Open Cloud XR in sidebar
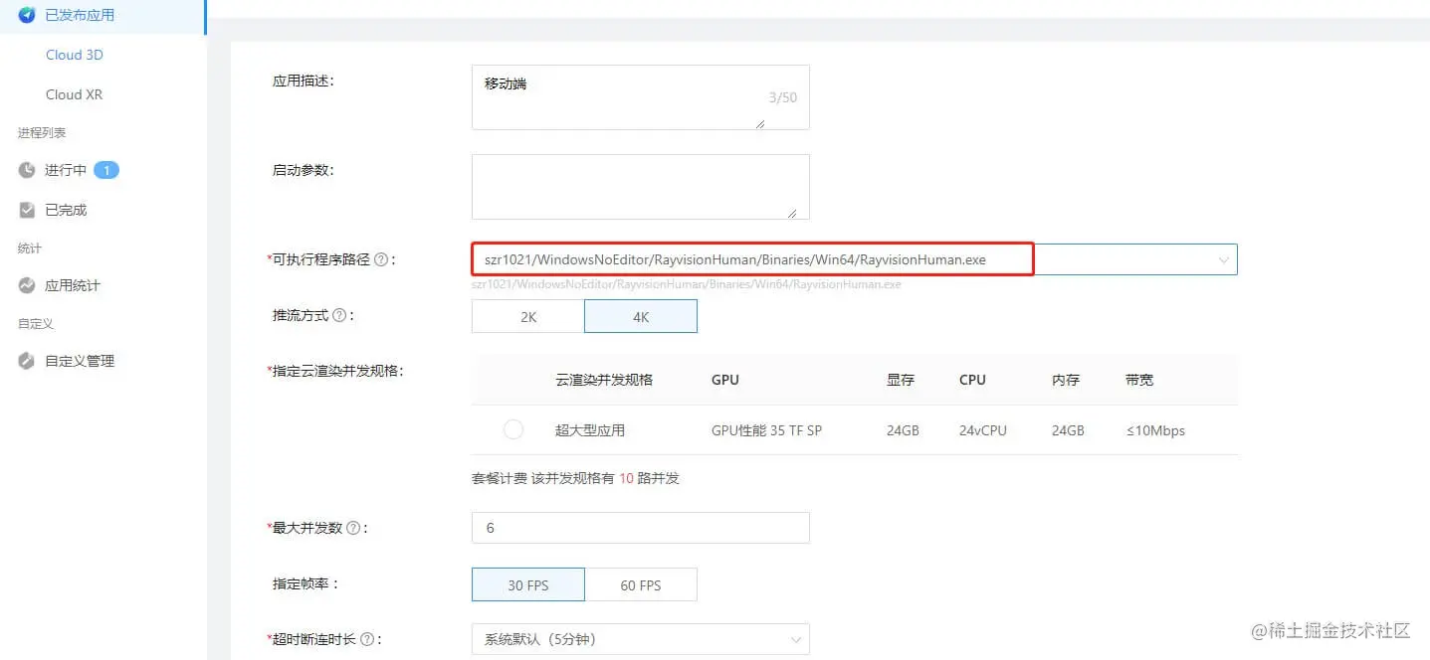Screen dimensions: 1430x660 [x=75, y=94]
